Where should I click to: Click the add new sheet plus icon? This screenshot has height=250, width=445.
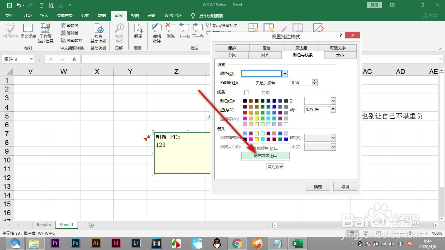tap(91, 225)
